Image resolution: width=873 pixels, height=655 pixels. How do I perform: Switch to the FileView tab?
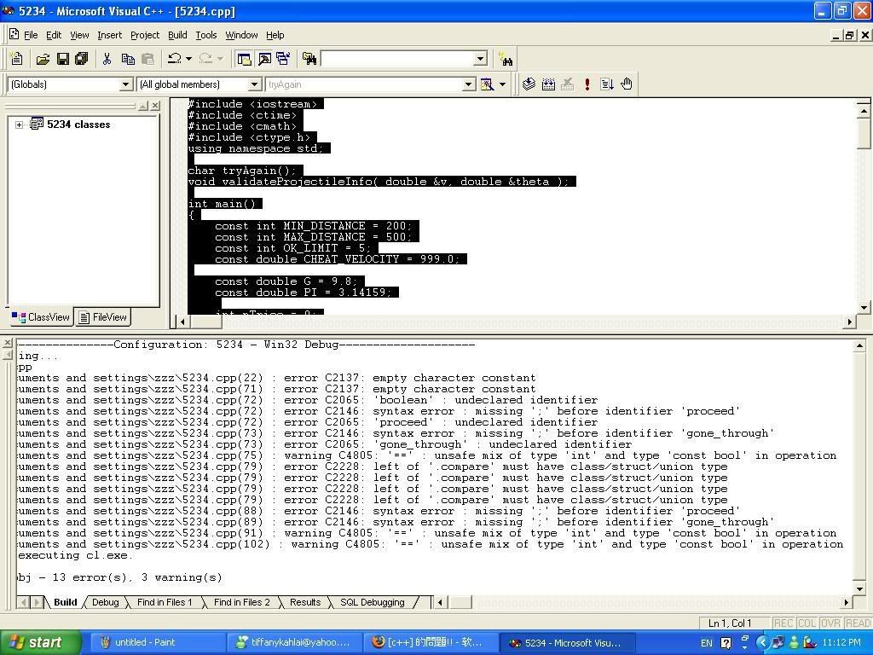tap(103, 317)
